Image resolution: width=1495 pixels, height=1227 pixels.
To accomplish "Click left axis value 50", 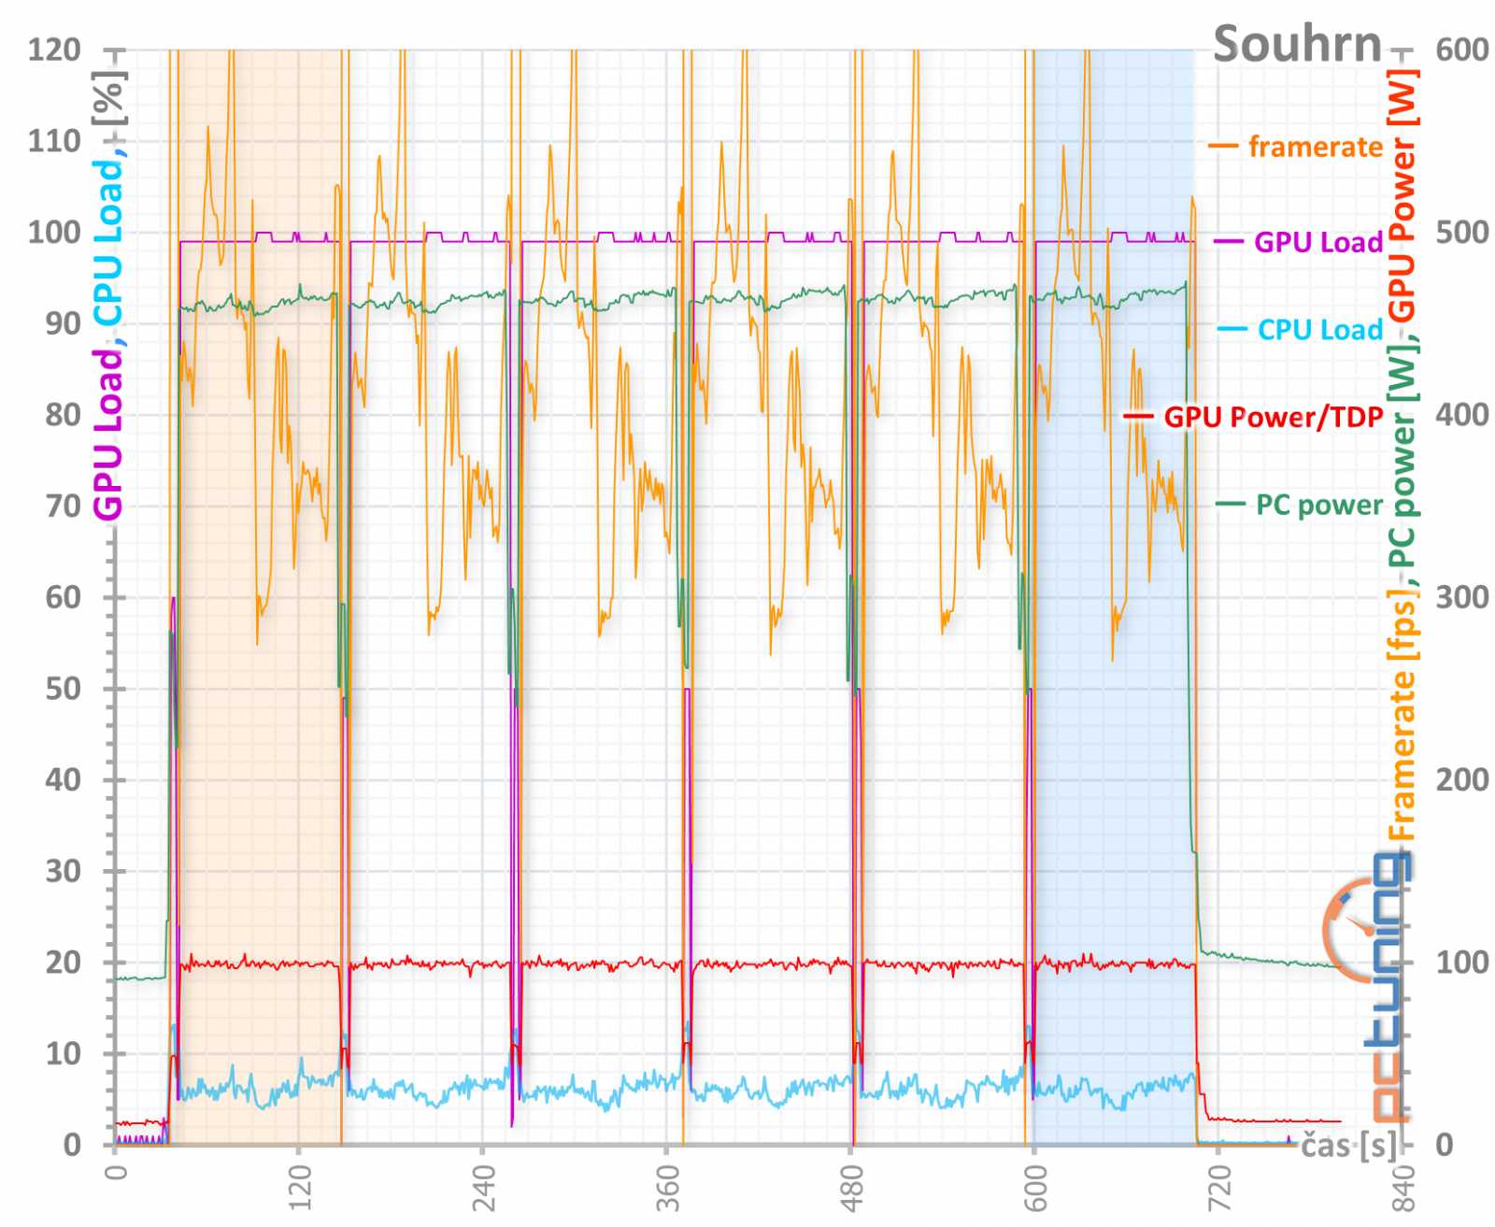I will [x=64, y=689].
